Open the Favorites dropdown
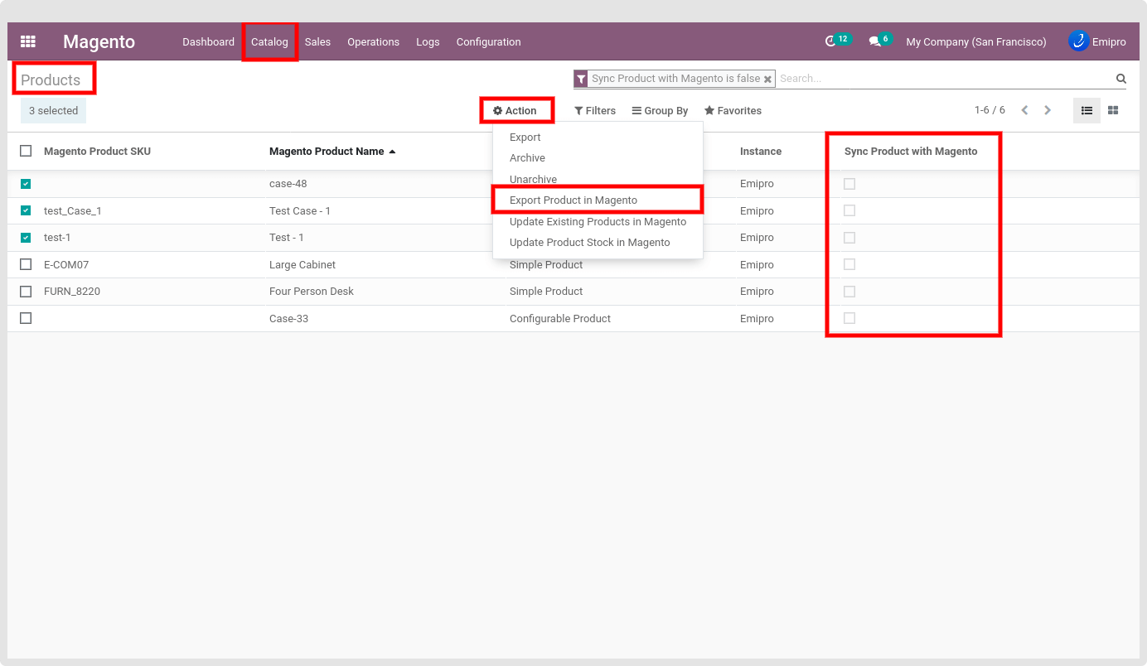The height and width of the screenshot is (666, 1147). click(x=733, y=110)
